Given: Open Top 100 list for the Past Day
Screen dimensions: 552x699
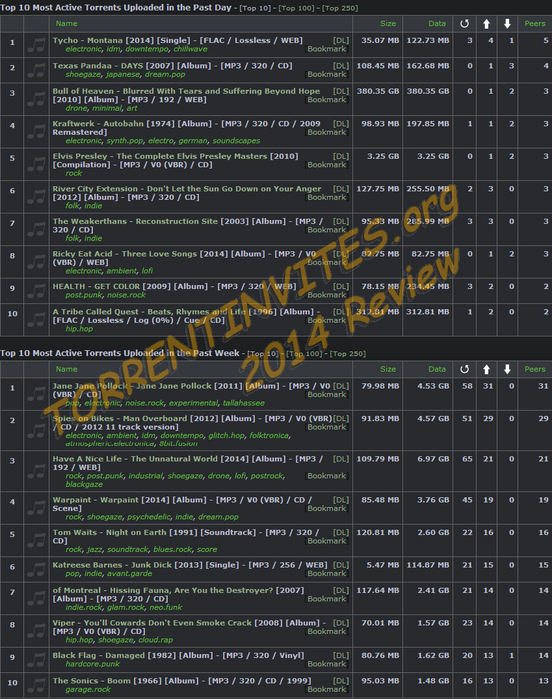Looking at the screenshot, I should (296, 8).
